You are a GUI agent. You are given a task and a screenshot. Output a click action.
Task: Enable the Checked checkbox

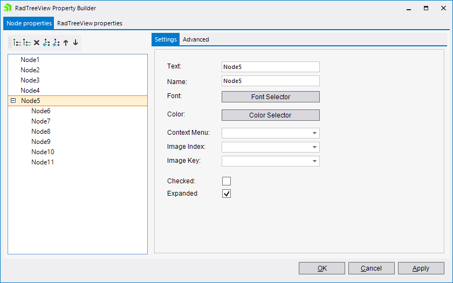pos(226,181)
